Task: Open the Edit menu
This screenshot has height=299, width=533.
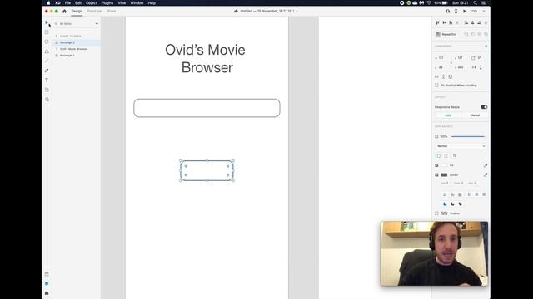Action: click(78, 2)
